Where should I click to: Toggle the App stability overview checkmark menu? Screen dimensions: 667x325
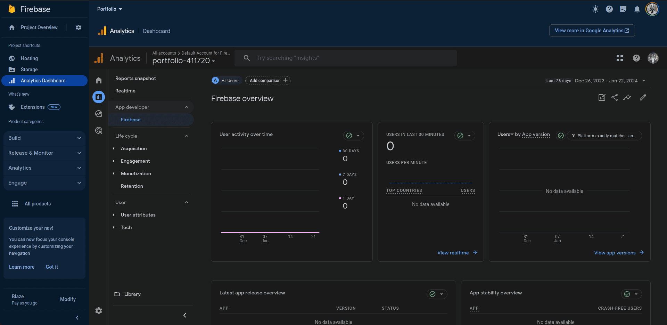click(x=631, y=294)
